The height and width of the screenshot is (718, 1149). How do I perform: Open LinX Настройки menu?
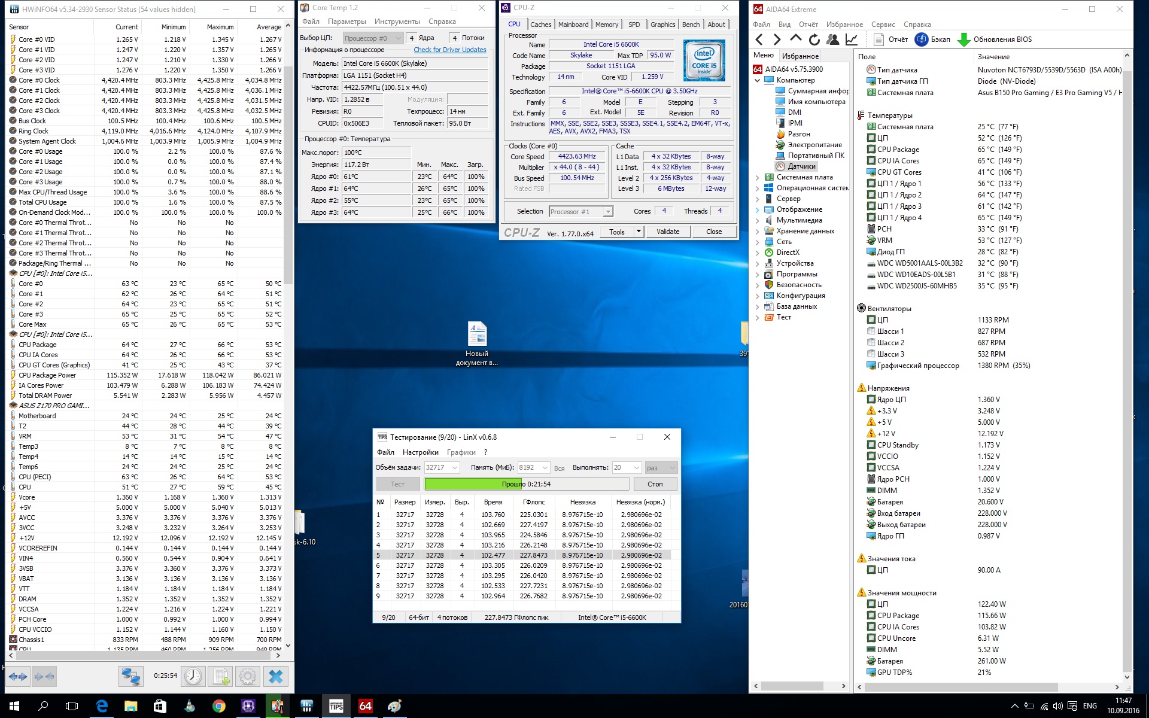420,452
